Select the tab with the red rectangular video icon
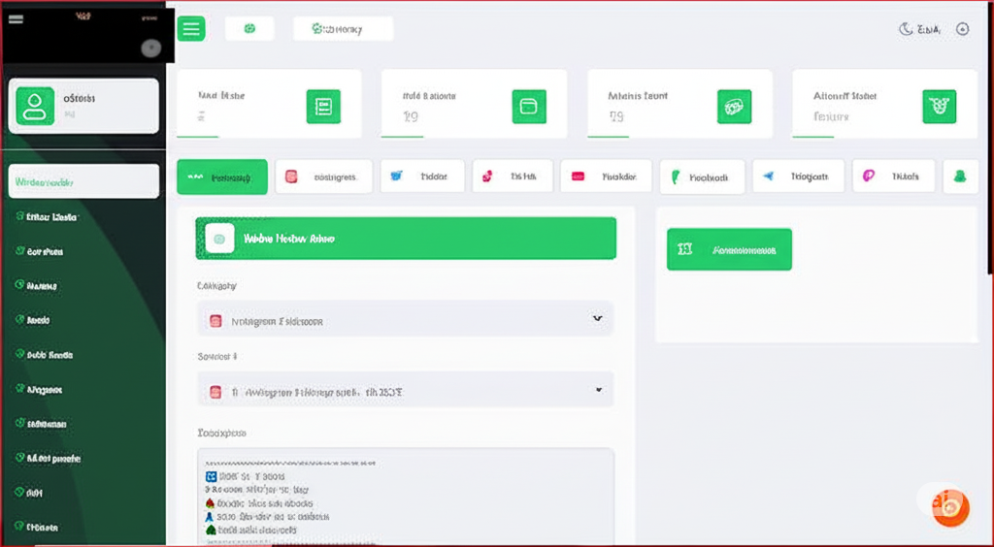The width and height of the screenshot is (994, 547). (x=606, y=177)
